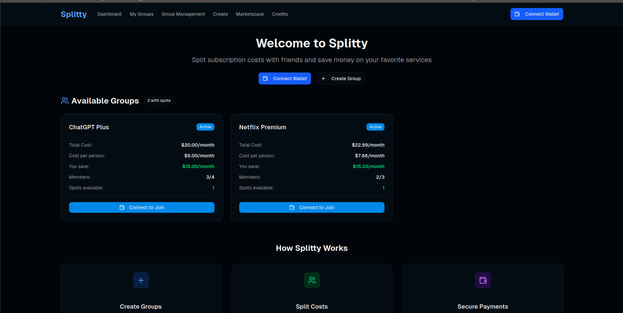Screen dimensions: 623x313
Task: Click the 3/4 members value
Action: (x=210, y=177)
